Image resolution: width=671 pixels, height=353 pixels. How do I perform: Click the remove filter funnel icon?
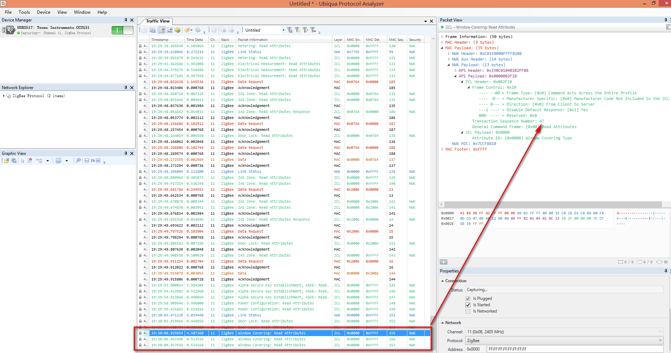click(313, 30)
